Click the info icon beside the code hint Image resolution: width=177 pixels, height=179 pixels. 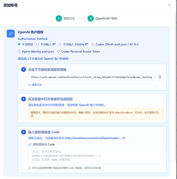[29, 168]
